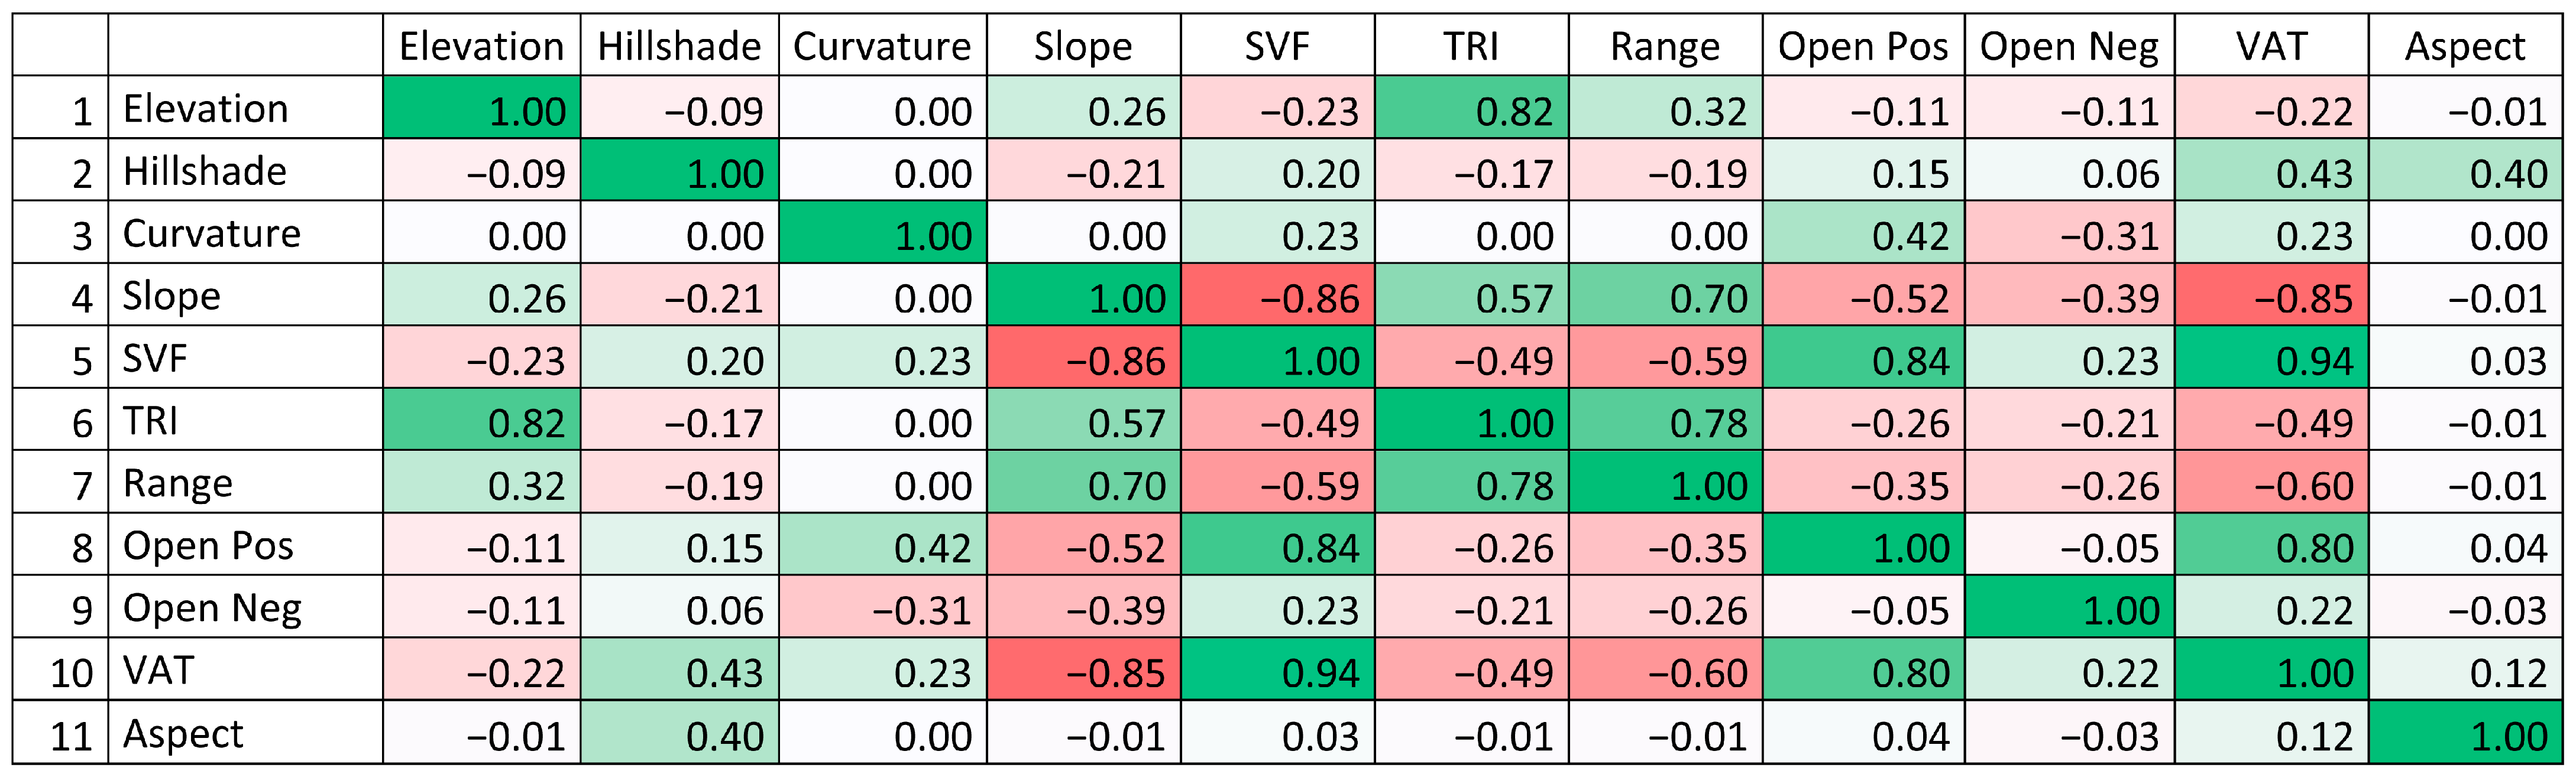The width and height of the screenshot is (2576, 774).
Task: Select the Slope row label
Action: (172, 295)
